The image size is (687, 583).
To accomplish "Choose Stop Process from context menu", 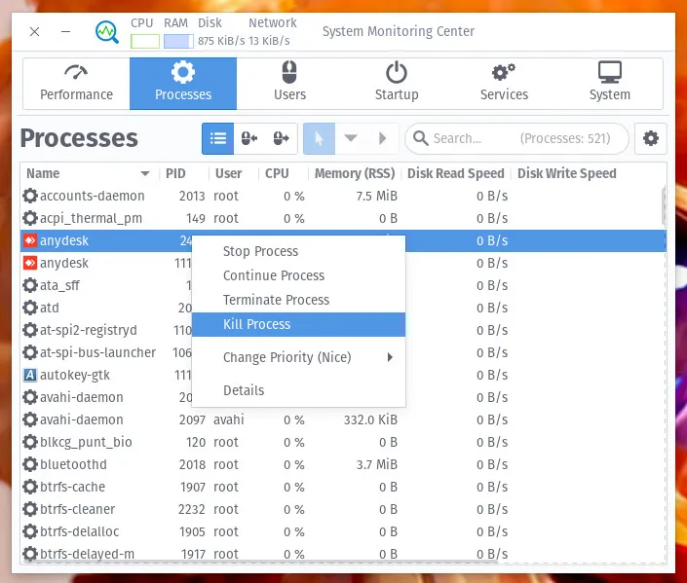I will tap(298, 251).
